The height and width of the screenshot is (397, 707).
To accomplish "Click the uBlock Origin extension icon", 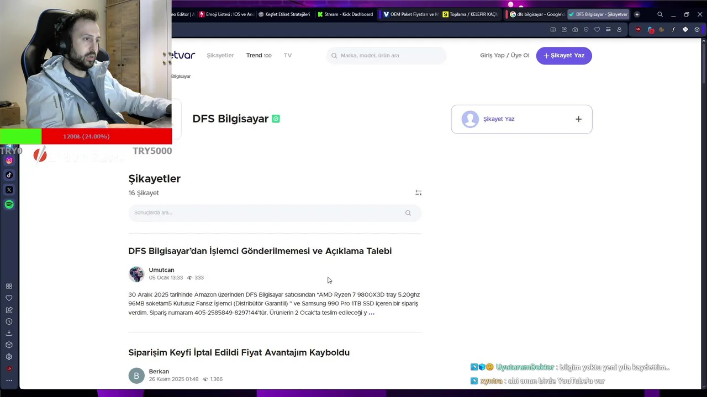I will click(639, 29).
